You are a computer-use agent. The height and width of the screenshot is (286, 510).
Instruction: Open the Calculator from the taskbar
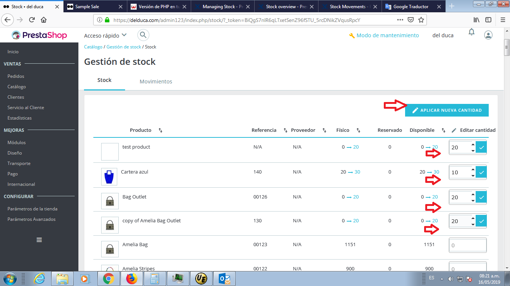[x=155, y=278]
